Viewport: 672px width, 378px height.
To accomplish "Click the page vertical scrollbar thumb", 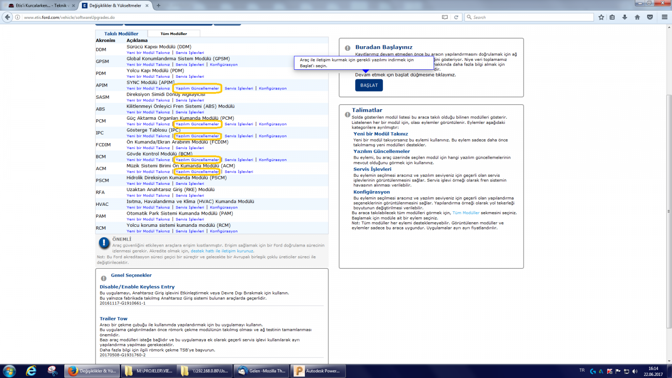I will point(669,212).
